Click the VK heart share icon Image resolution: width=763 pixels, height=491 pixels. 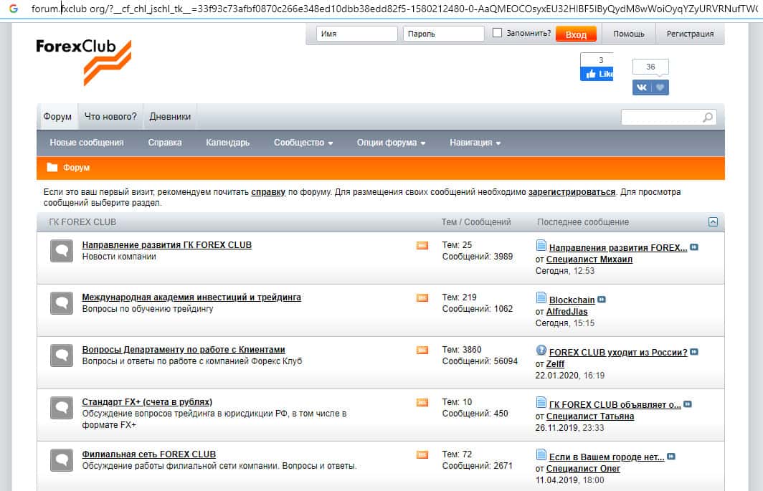pyautogui.click(x=660, y=87)
